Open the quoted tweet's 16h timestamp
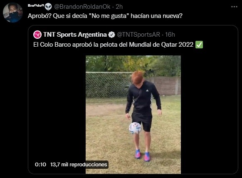 coord(170,35)
